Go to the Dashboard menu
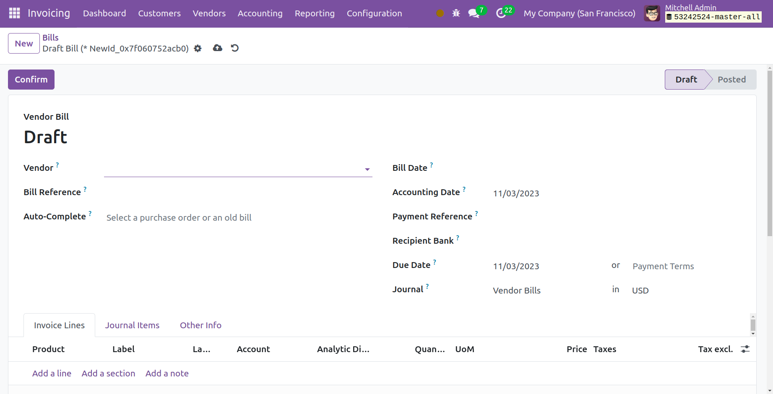773x394 pixels. [x=104, y=13]
